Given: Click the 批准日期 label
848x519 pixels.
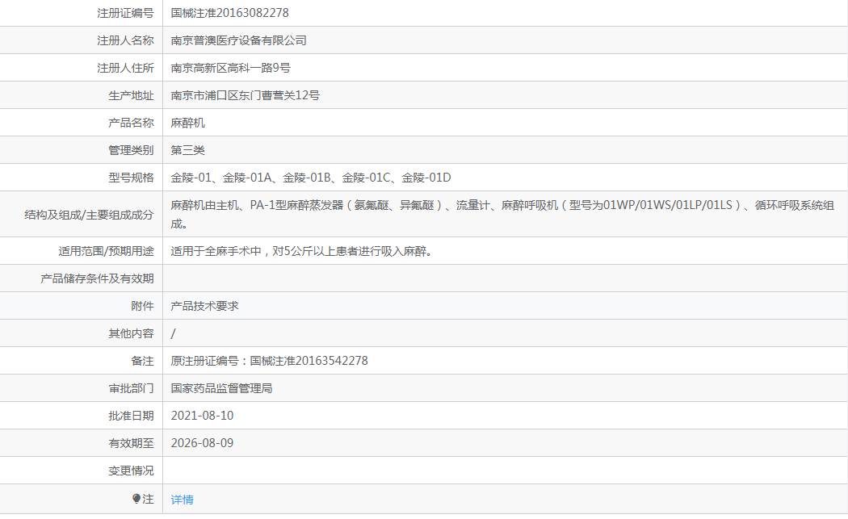Looking at the screenshot, I should (132, 416).
